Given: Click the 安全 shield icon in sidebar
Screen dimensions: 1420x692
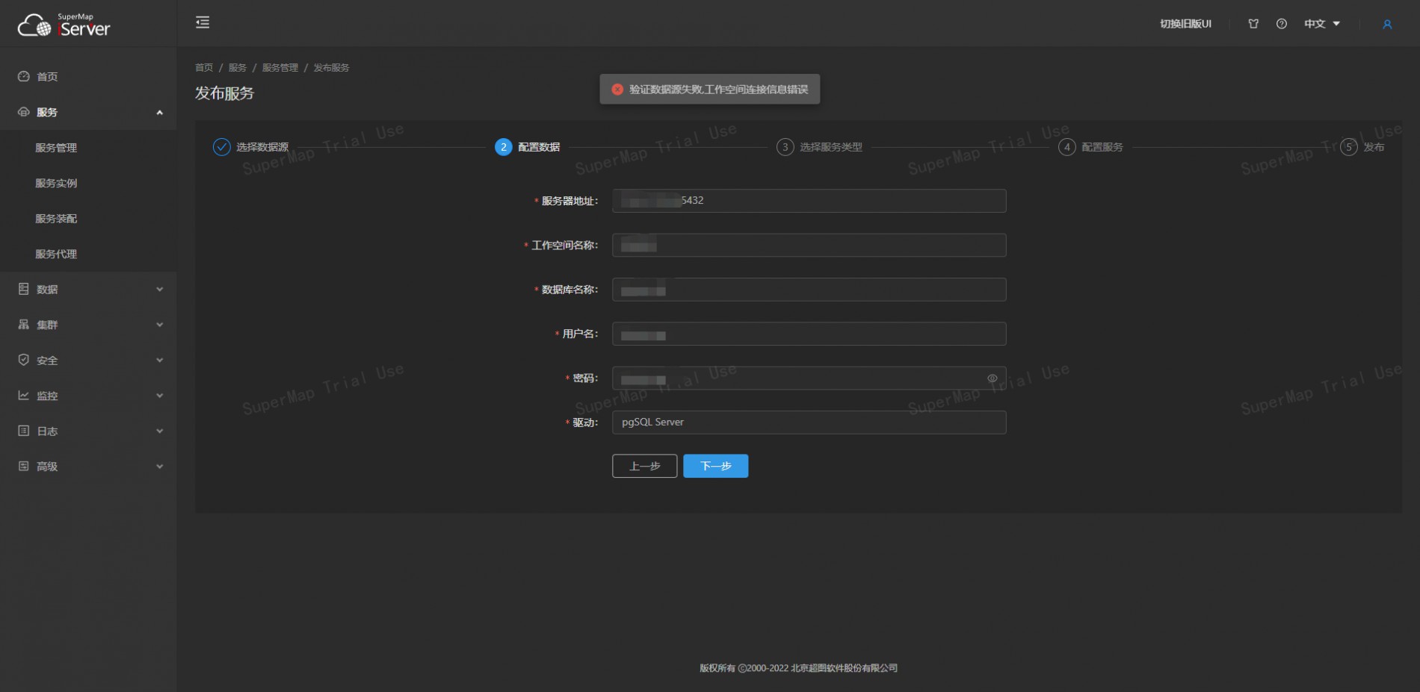Looking at the screenshot, I should 24,360.
